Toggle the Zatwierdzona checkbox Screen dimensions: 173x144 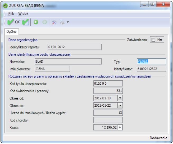(153, 40)
